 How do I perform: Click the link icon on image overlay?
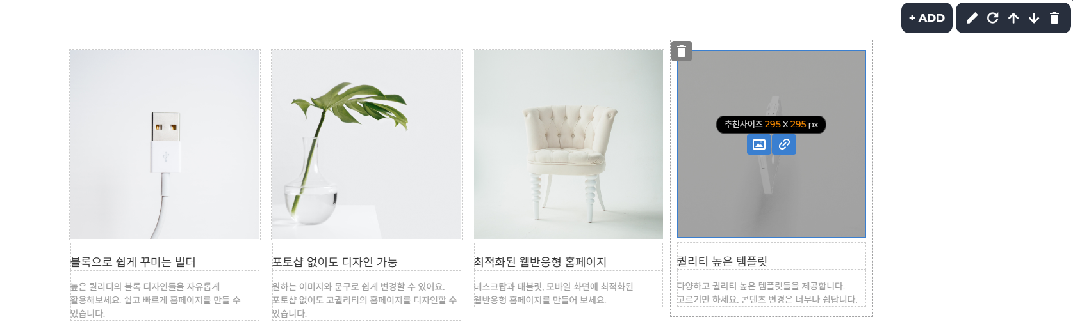tap(784, 144)
